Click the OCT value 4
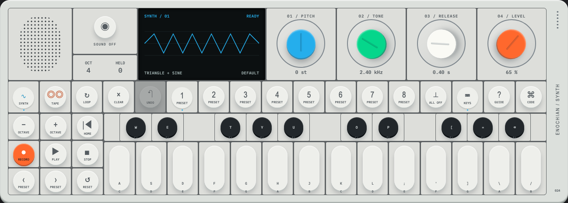 pyautogui.click(x=88, y=70)
